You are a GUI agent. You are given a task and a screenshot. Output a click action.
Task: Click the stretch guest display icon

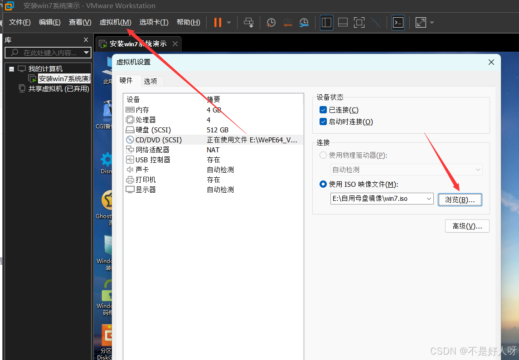coord(420,23)
